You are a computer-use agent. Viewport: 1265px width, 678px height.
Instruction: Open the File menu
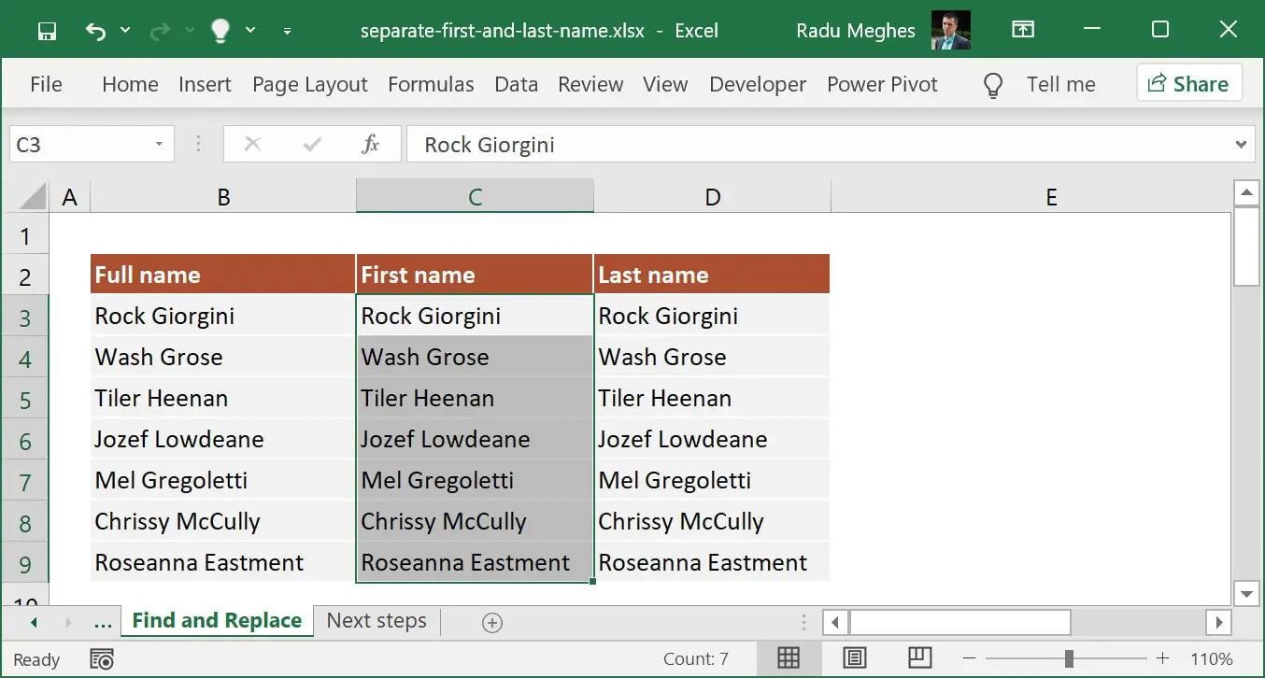46,84
